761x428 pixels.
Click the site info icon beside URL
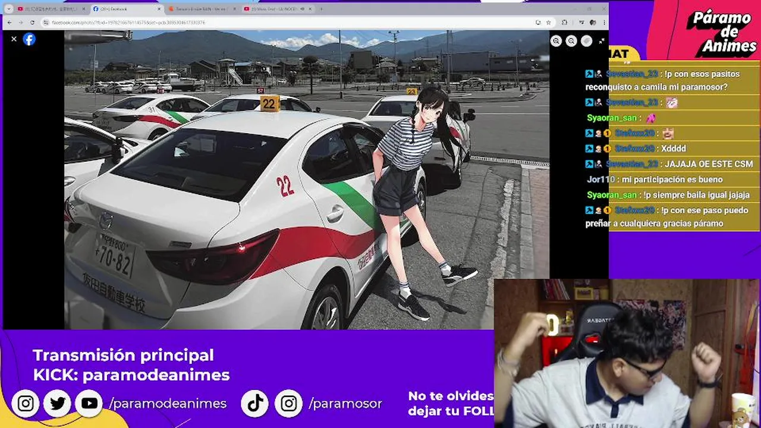[46, 23]
